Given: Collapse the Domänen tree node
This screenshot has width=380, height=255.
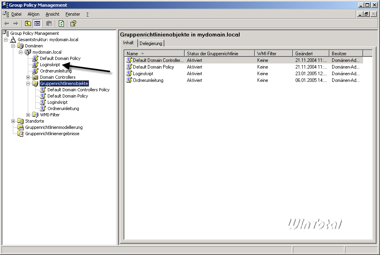Looking at the screenshot, I should coord(13,46).
